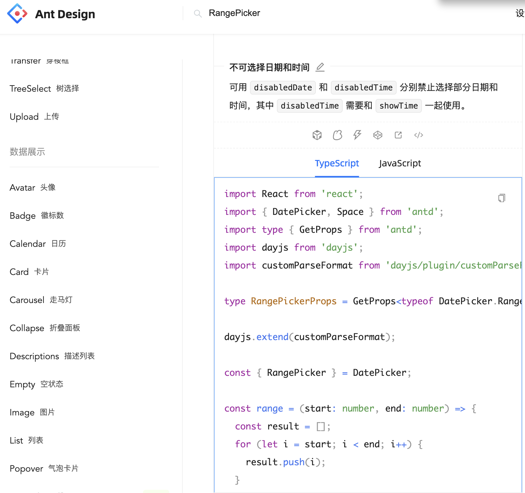The height and width of the screenshot is (493, 525).
Task: Click the code line "import React from 'react';"
Action: coord(294,194)
